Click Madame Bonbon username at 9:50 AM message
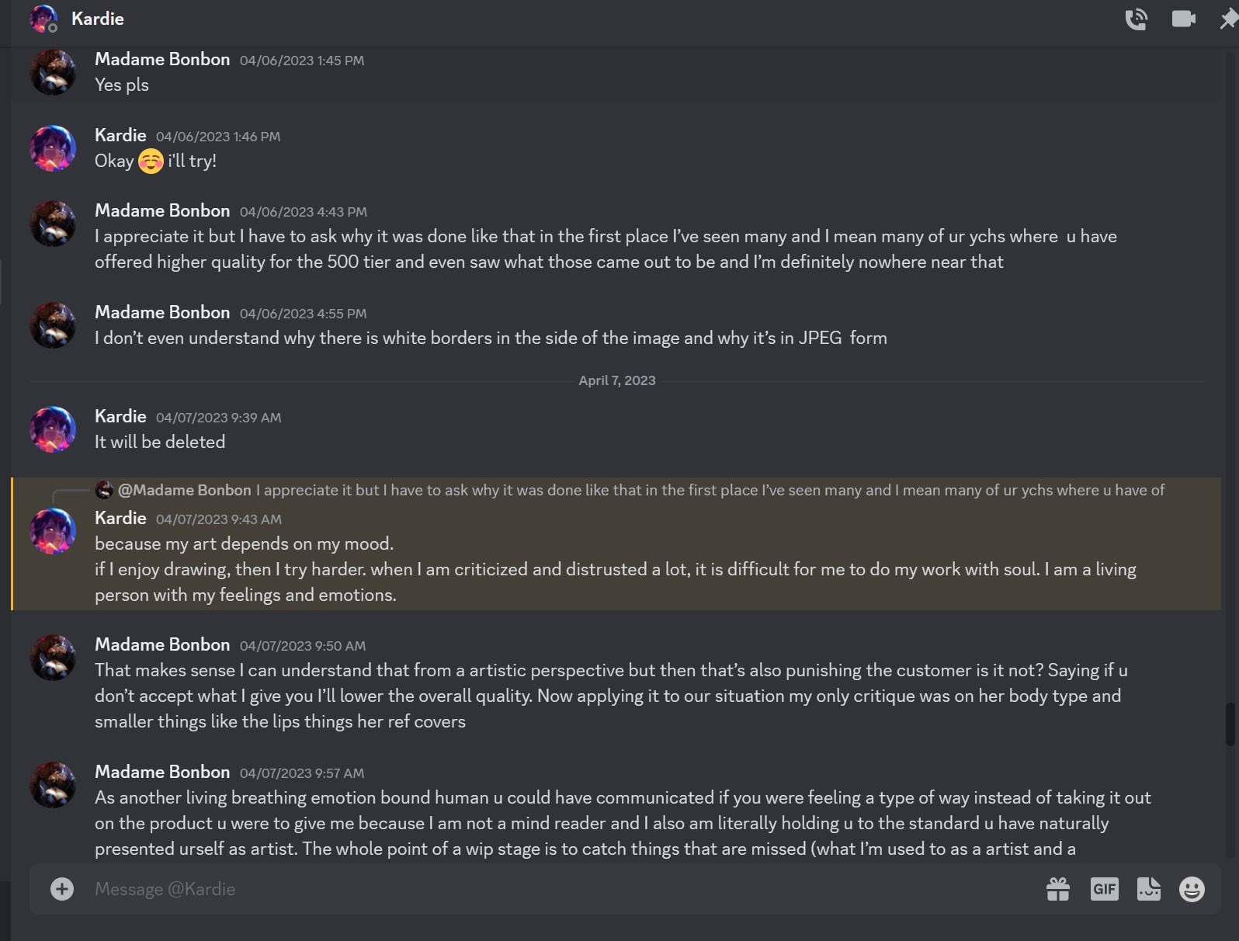1239x941 pixels. (x=162, y=644)
